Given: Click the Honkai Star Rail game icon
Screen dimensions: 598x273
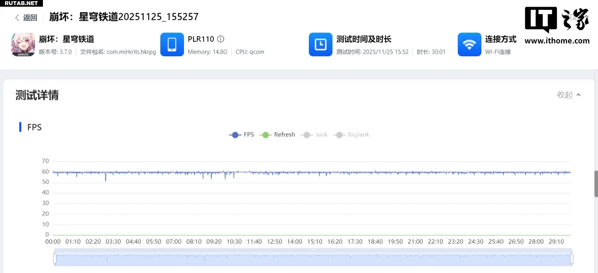Looking at the screenshot, I should click(x=23, y=44).
